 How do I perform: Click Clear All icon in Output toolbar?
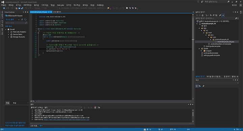[x=95, y=107]
